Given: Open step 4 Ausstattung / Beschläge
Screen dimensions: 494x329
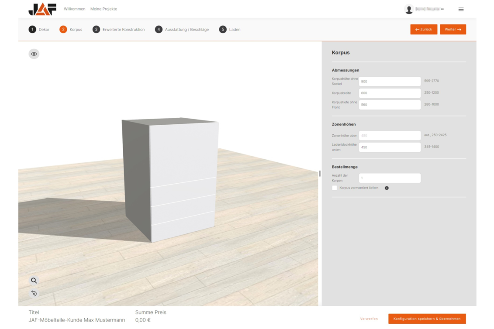Looking at the screenshot, I should click(182, 30).
